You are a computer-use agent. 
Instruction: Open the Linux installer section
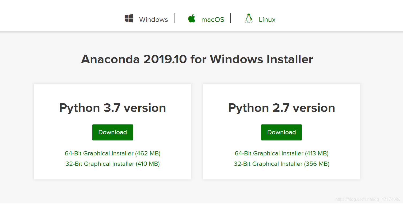click(267, 19)
